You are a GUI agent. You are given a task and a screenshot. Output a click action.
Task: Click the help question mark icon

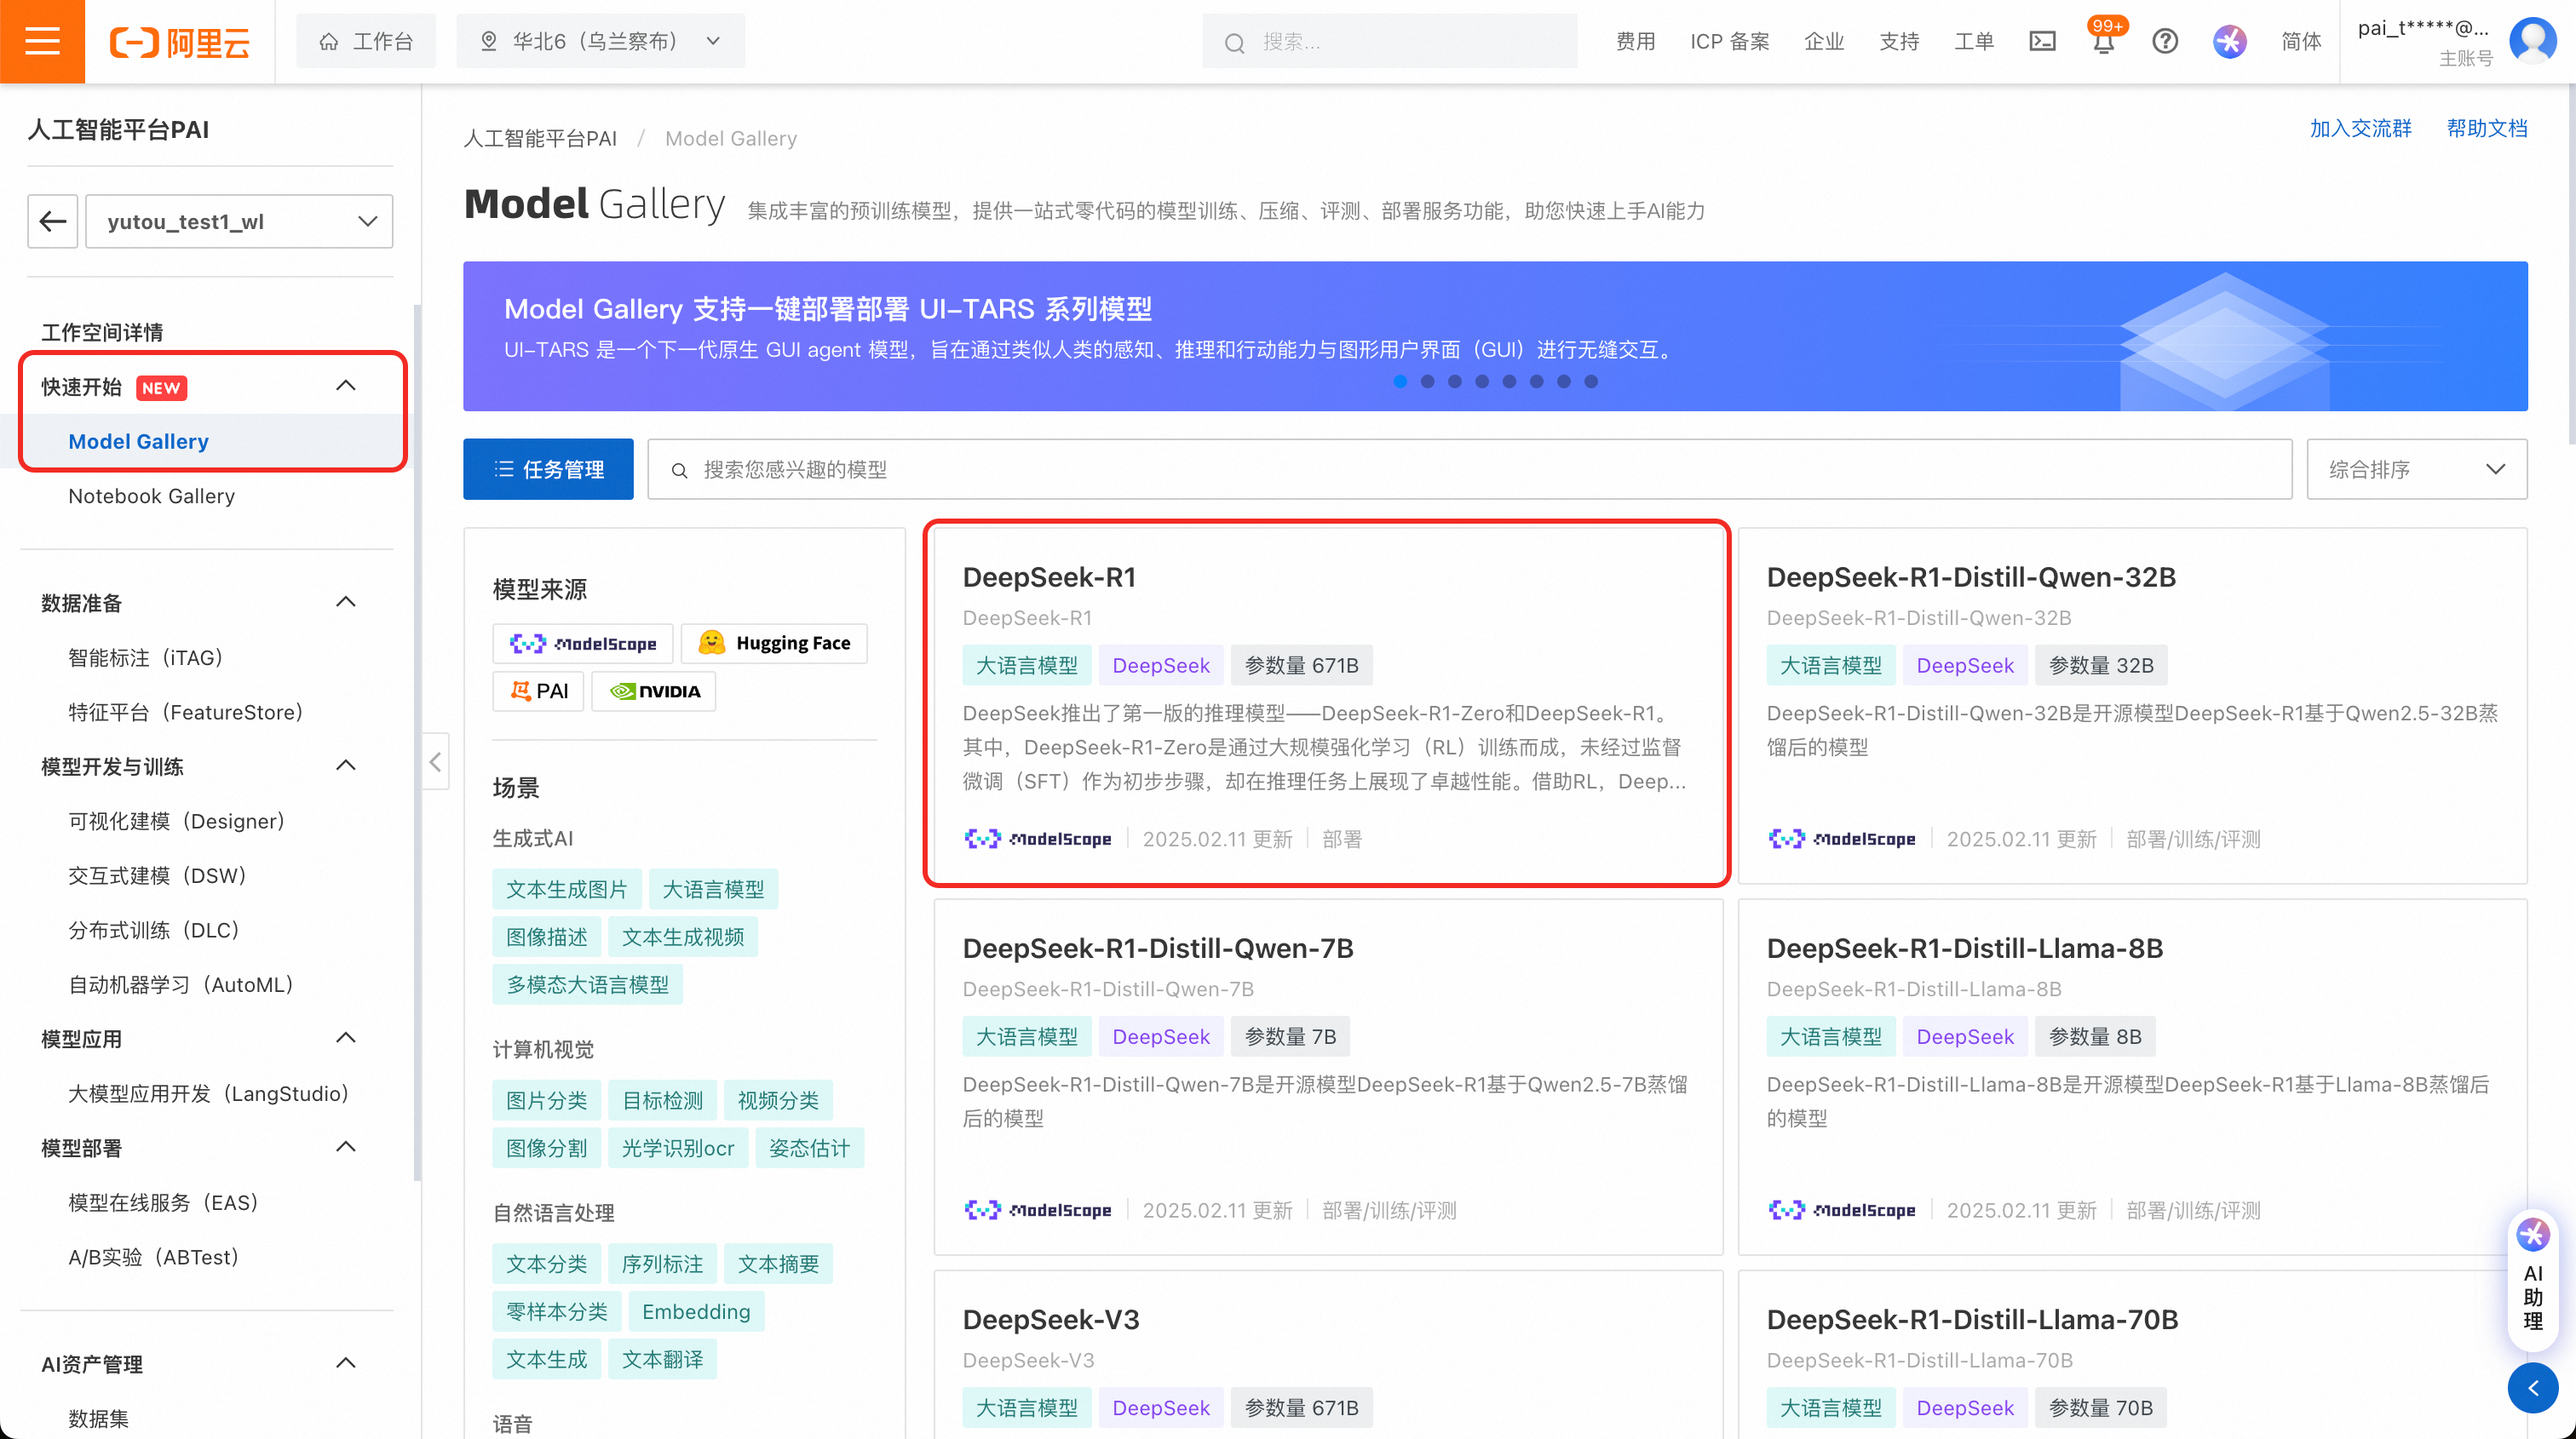[2165, 41]
